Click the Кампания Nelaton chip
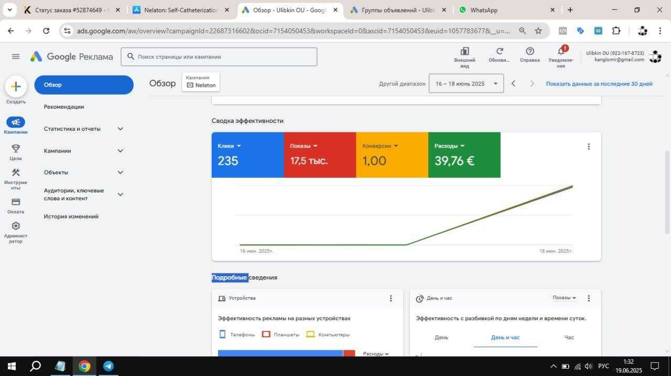This screenshot has height=376, width=671. pyautogui.click(x=201, y=82)
